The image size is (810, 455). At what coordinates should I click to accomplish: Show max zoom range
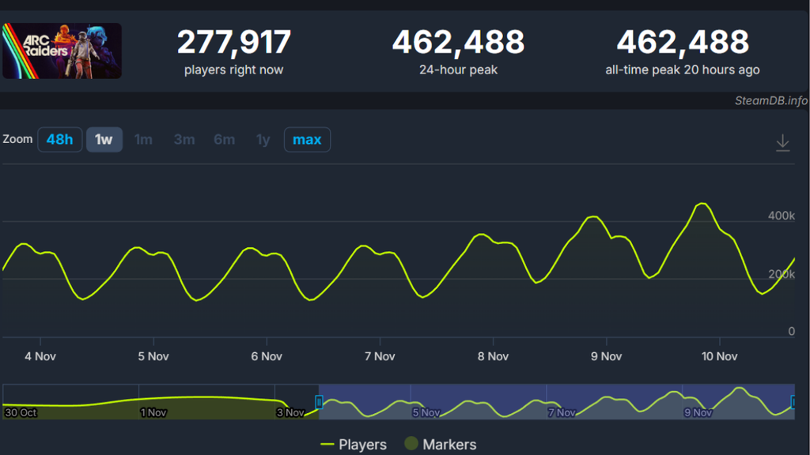pyautogui.click(x=307, y=140)
